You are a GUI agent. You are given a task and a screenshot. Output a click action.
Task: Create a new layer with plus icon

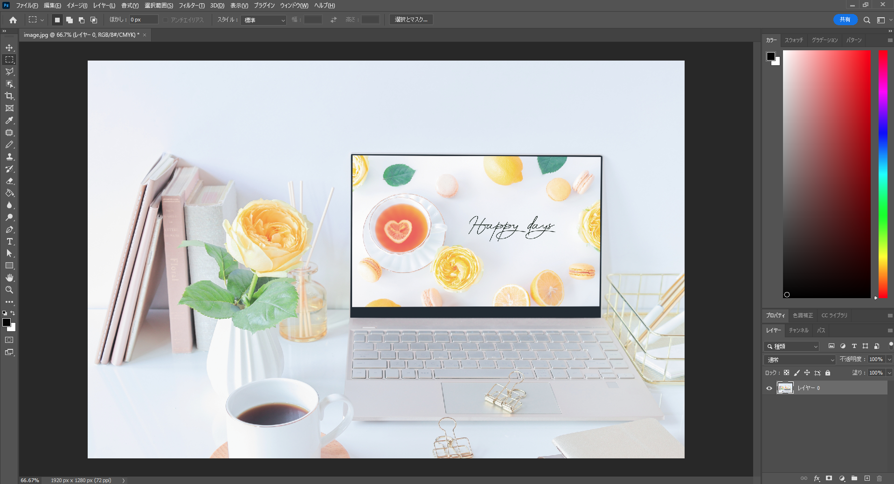click(867, 478)
